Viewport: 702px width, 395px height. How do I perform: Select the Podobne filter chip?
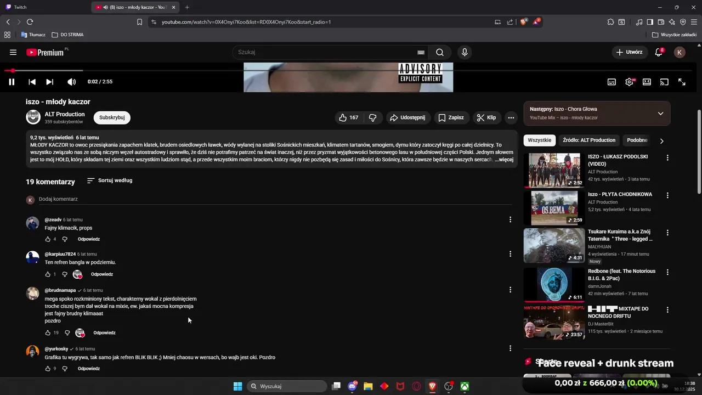click(637, 140)
